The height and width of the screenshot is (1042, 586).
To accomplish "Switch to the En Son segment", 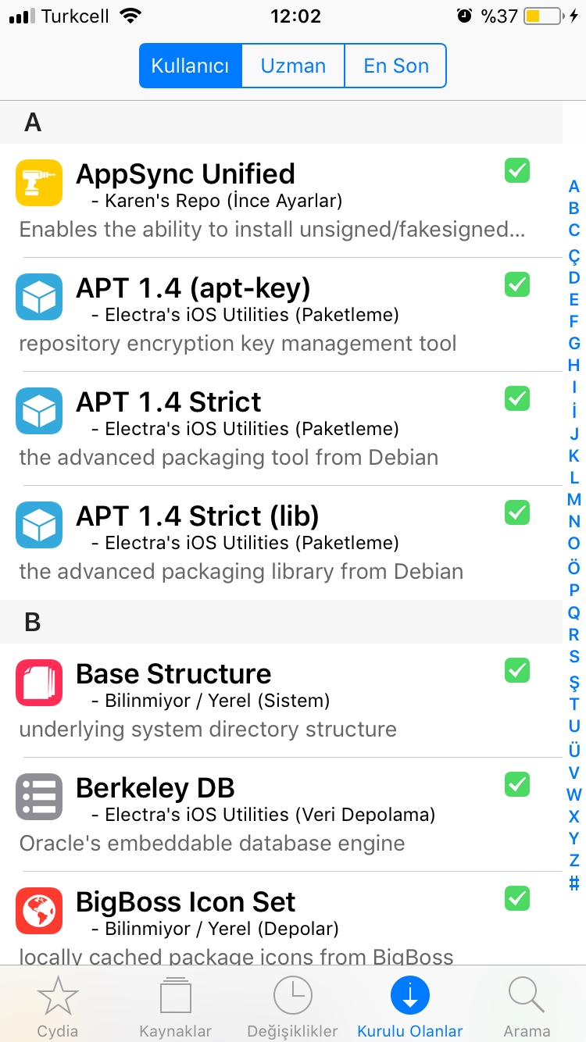I will (396, 66).
